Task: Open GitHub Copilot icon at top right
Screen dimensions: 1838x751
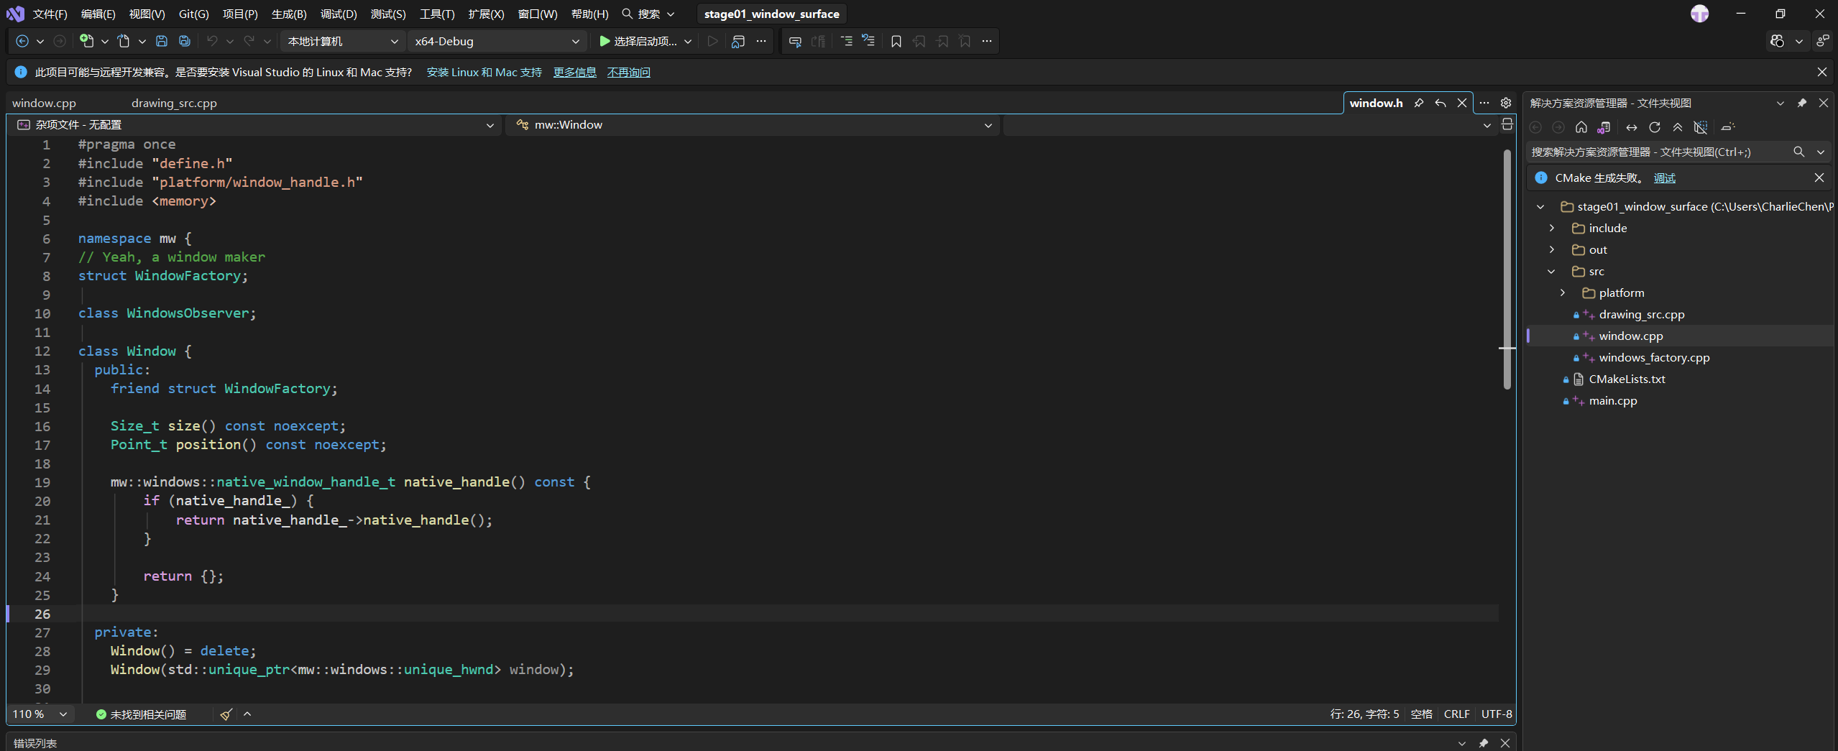Action: (x=1777, y=41)
